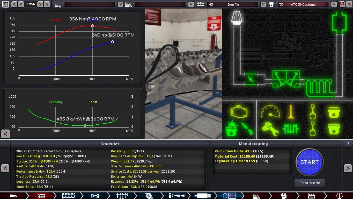
Task: Switch to the fuel system tab
Action: [x=176, y=196]
